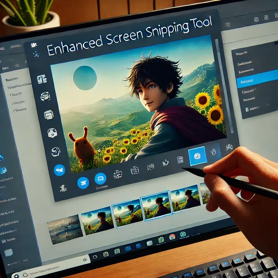Image resolution: width=278 pixels, height=278 pixels.
Task: Open the blue-outlined thumbnail in the filmstrip
Action: tap(155, 205)
